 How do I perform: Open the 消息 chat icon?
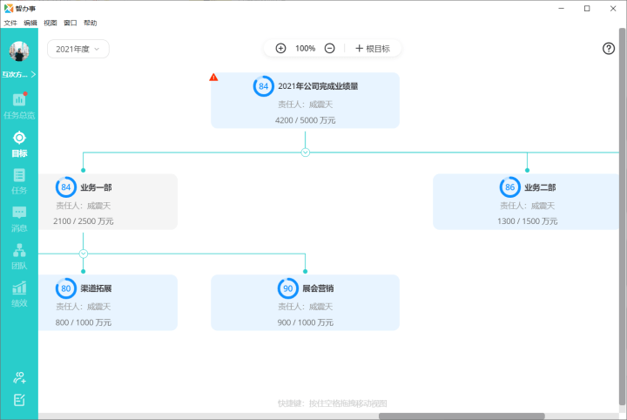[x=19, y=213]
